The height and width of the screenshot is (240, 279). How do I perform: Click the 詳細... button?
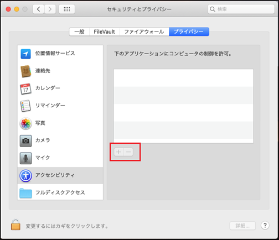[242, 226]
